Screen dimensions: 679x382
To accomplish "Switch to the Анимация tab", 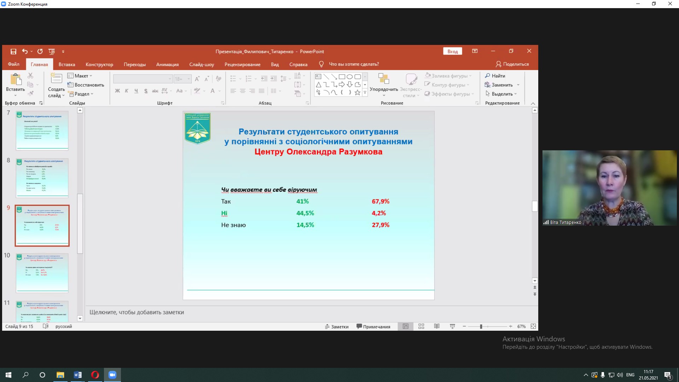I will [167, 64].
